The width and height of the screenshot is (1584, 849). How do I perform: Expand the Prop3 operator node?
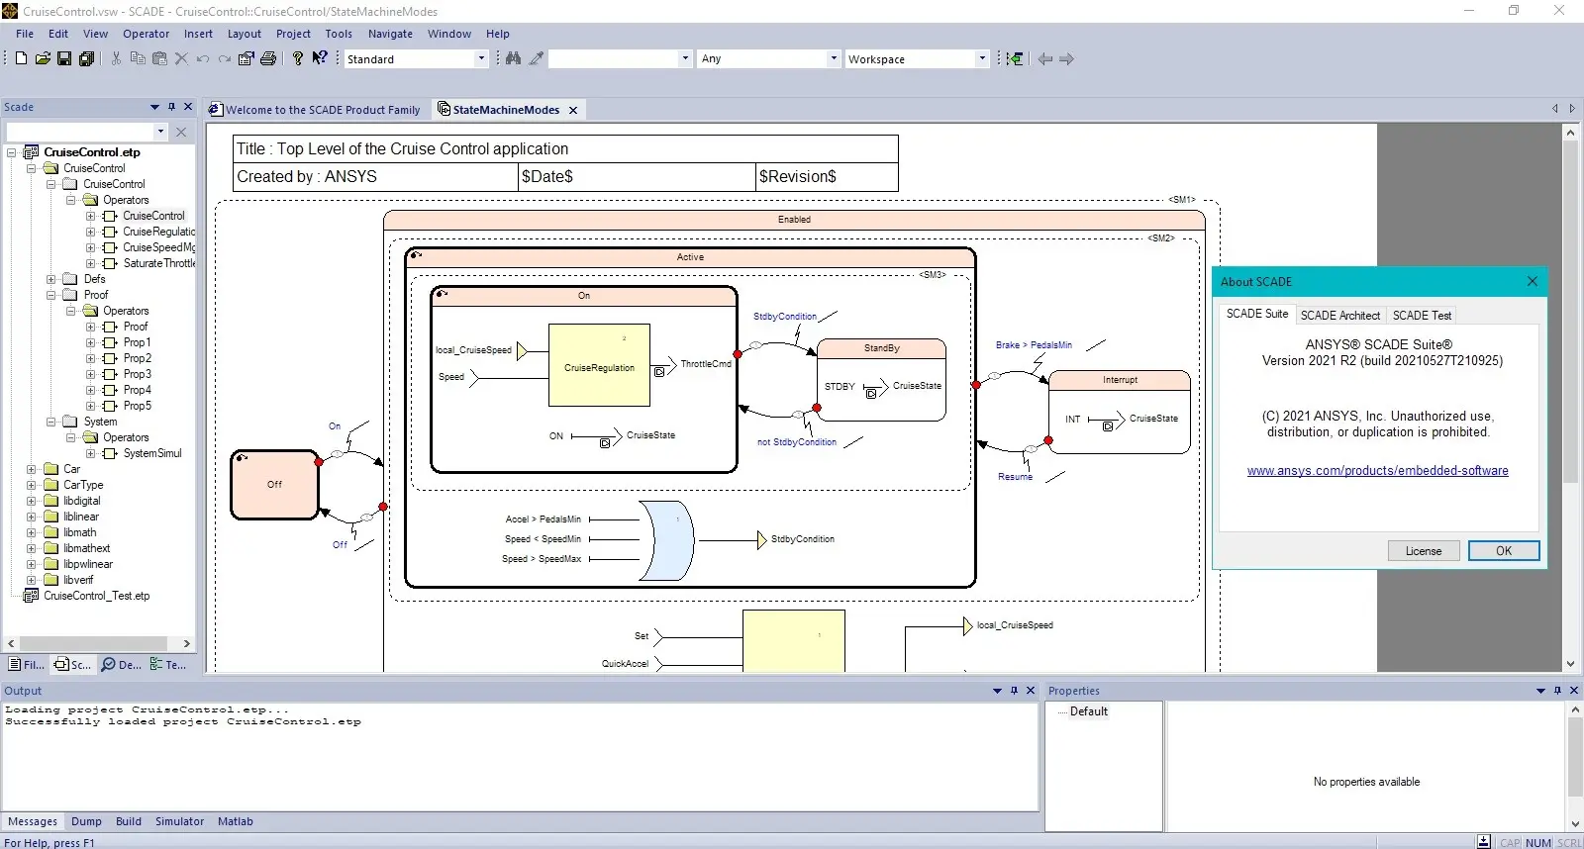(91, 374)
